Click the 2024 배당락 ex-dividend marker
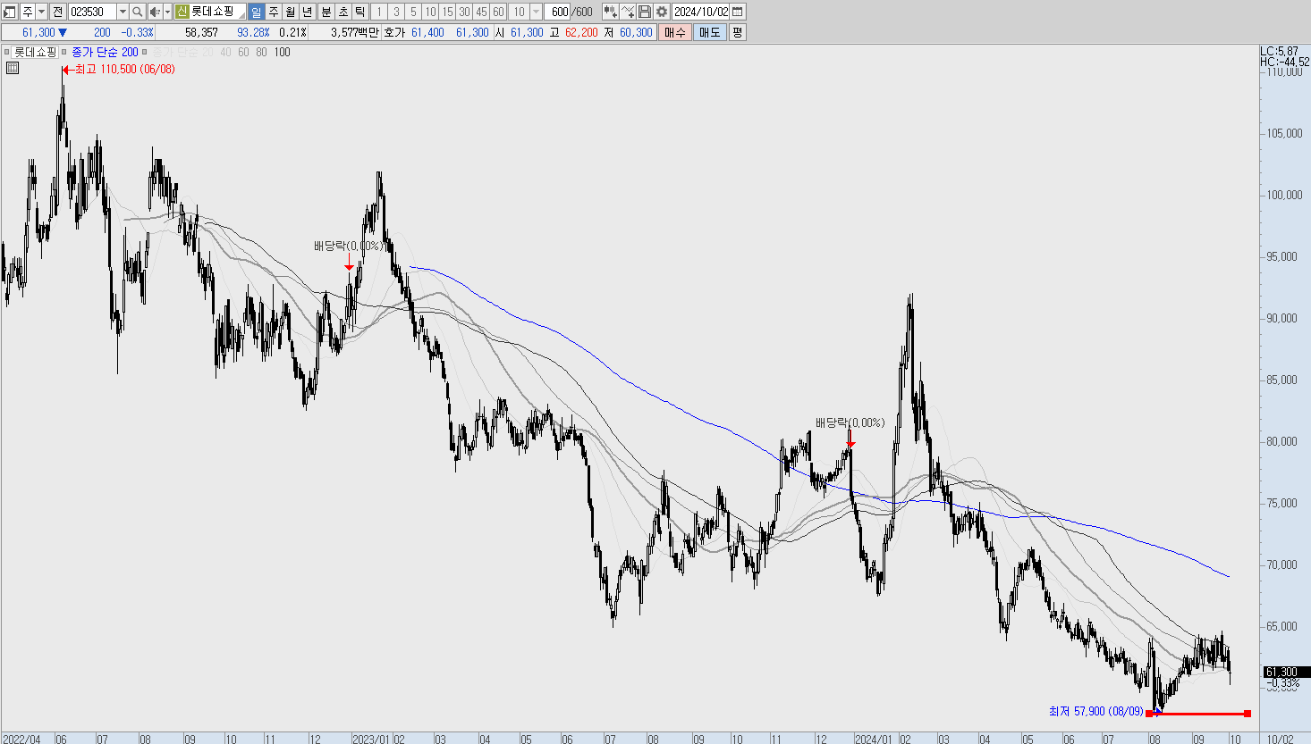 (850, 422)
